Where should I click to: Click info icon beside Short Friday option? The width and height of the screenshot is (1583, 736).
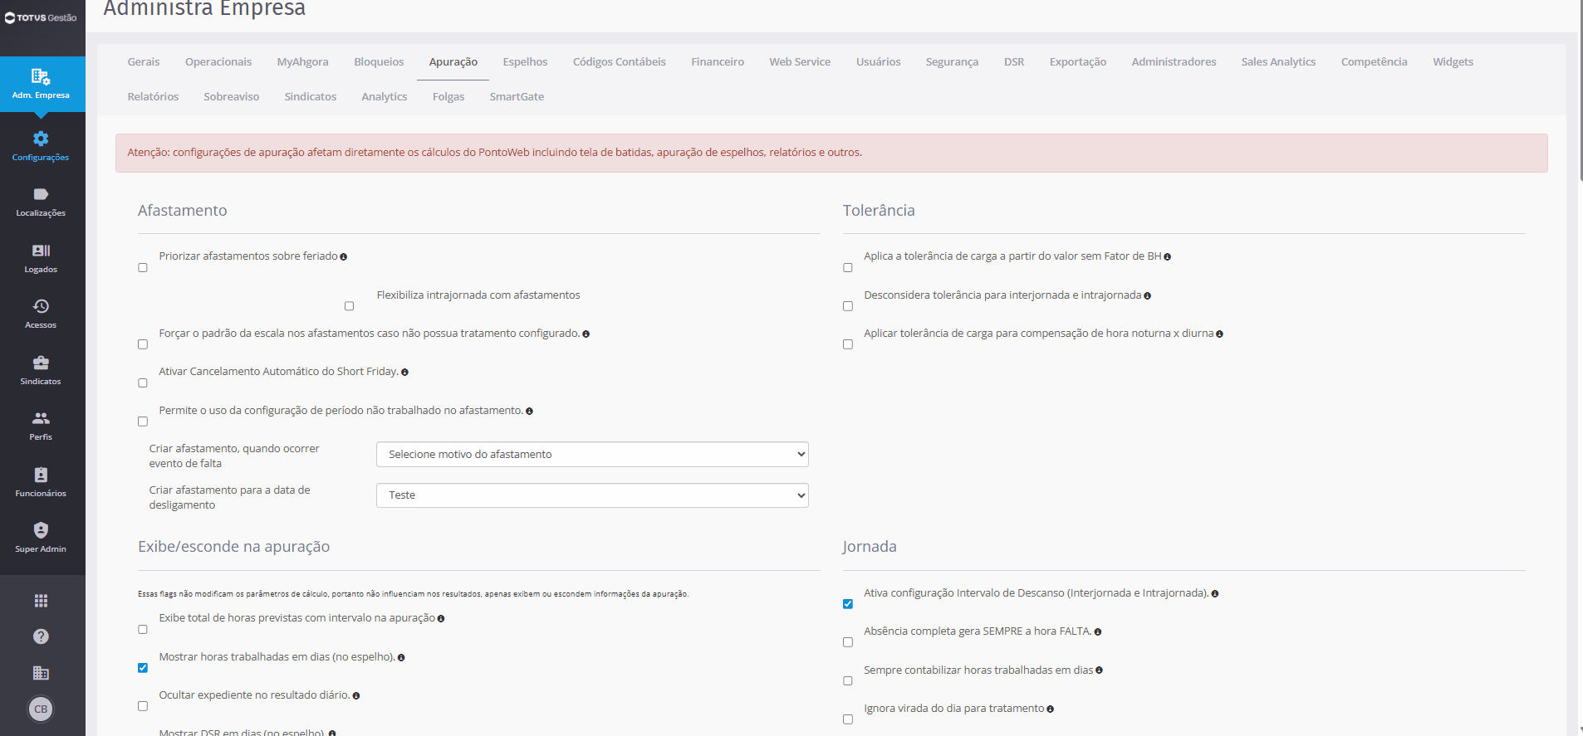tap(404, 373)
